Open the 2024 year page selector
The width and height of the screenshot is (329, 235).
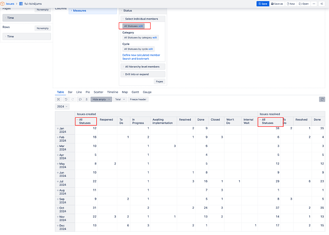[62, 107]
